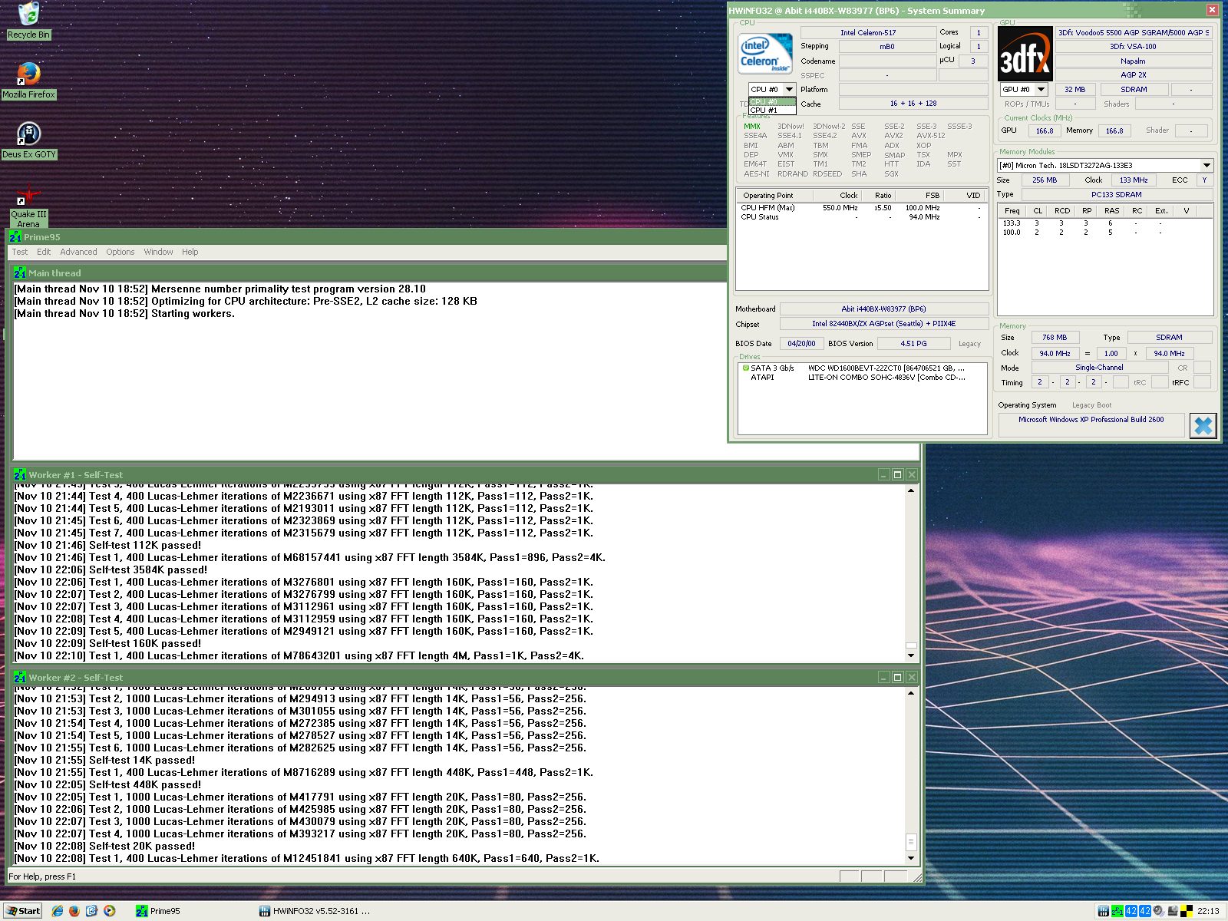Click the green Prime95 tray icon
This screenshot has width=1228, height=921.
[x=1117, y=911]
